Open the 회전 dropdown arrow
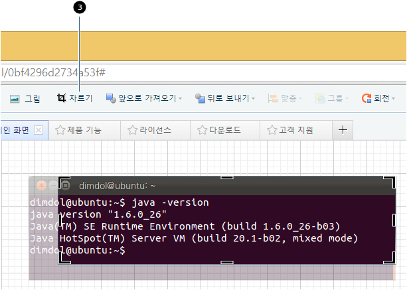 pos(393,99)
